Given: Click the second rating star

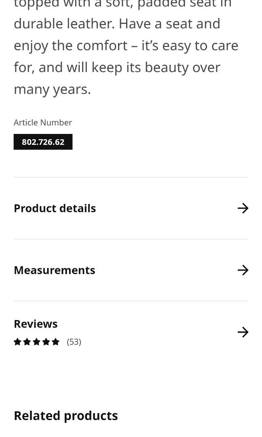Looking at the screenshot, I should [x=27, y=342].
